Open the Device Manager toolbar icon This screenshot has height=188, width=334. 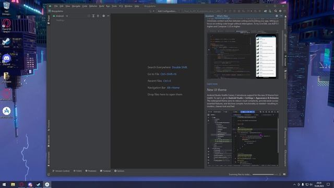[270, 11]
